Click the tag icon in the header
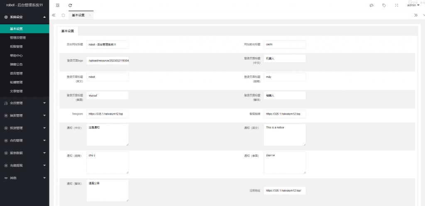The height and width of the screenshot is (206, 425). [384, 5]
